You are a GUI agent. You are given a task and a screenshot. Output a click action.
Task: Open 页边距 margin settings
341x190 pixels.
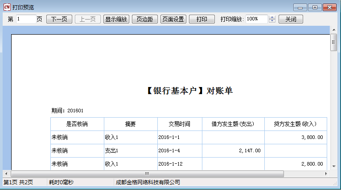click(x=145, y=19)
